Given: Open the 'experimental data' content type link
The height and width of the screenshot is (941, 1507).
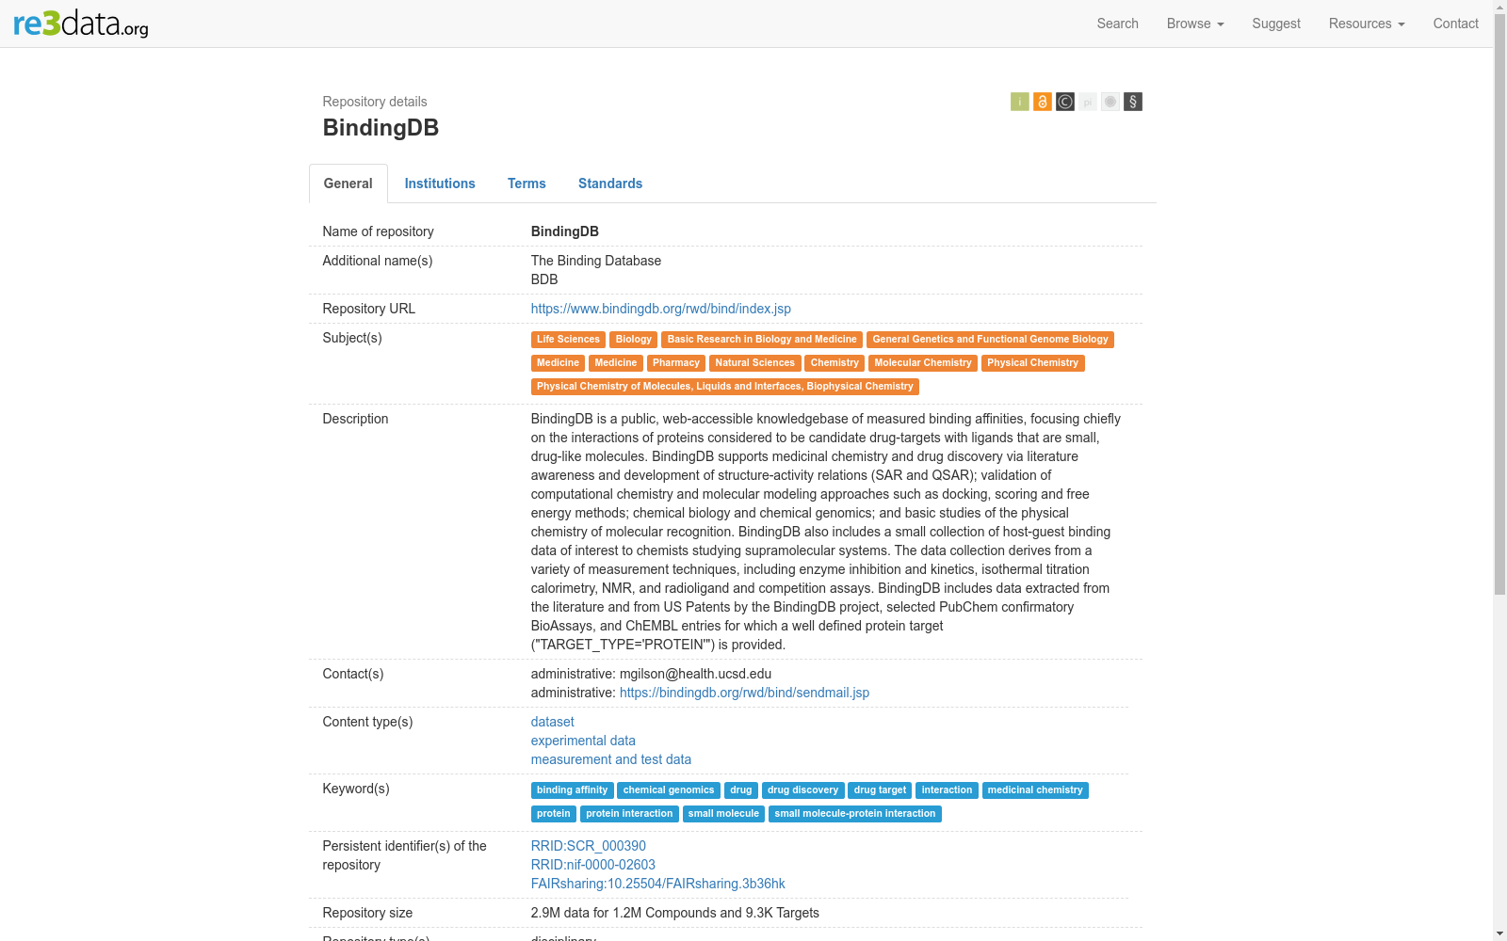Looking at the screenshot, I should (x=583, y=741).
